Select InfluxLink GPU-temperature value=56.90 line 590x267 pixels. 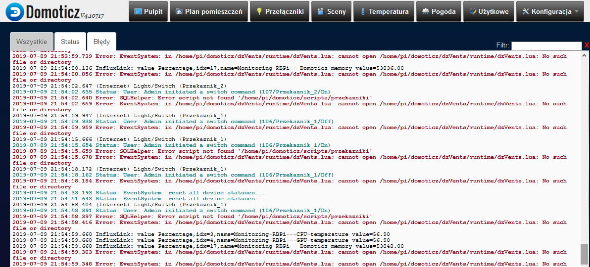[201, 240]
